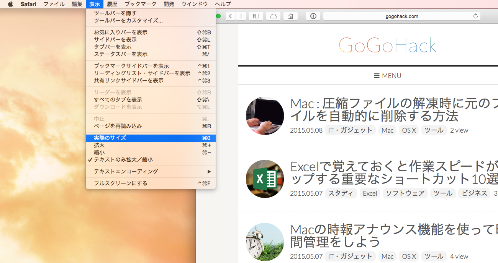Click the ソフトウェア tag
This screenshot has height=263, width=498.
click(405, 193)
